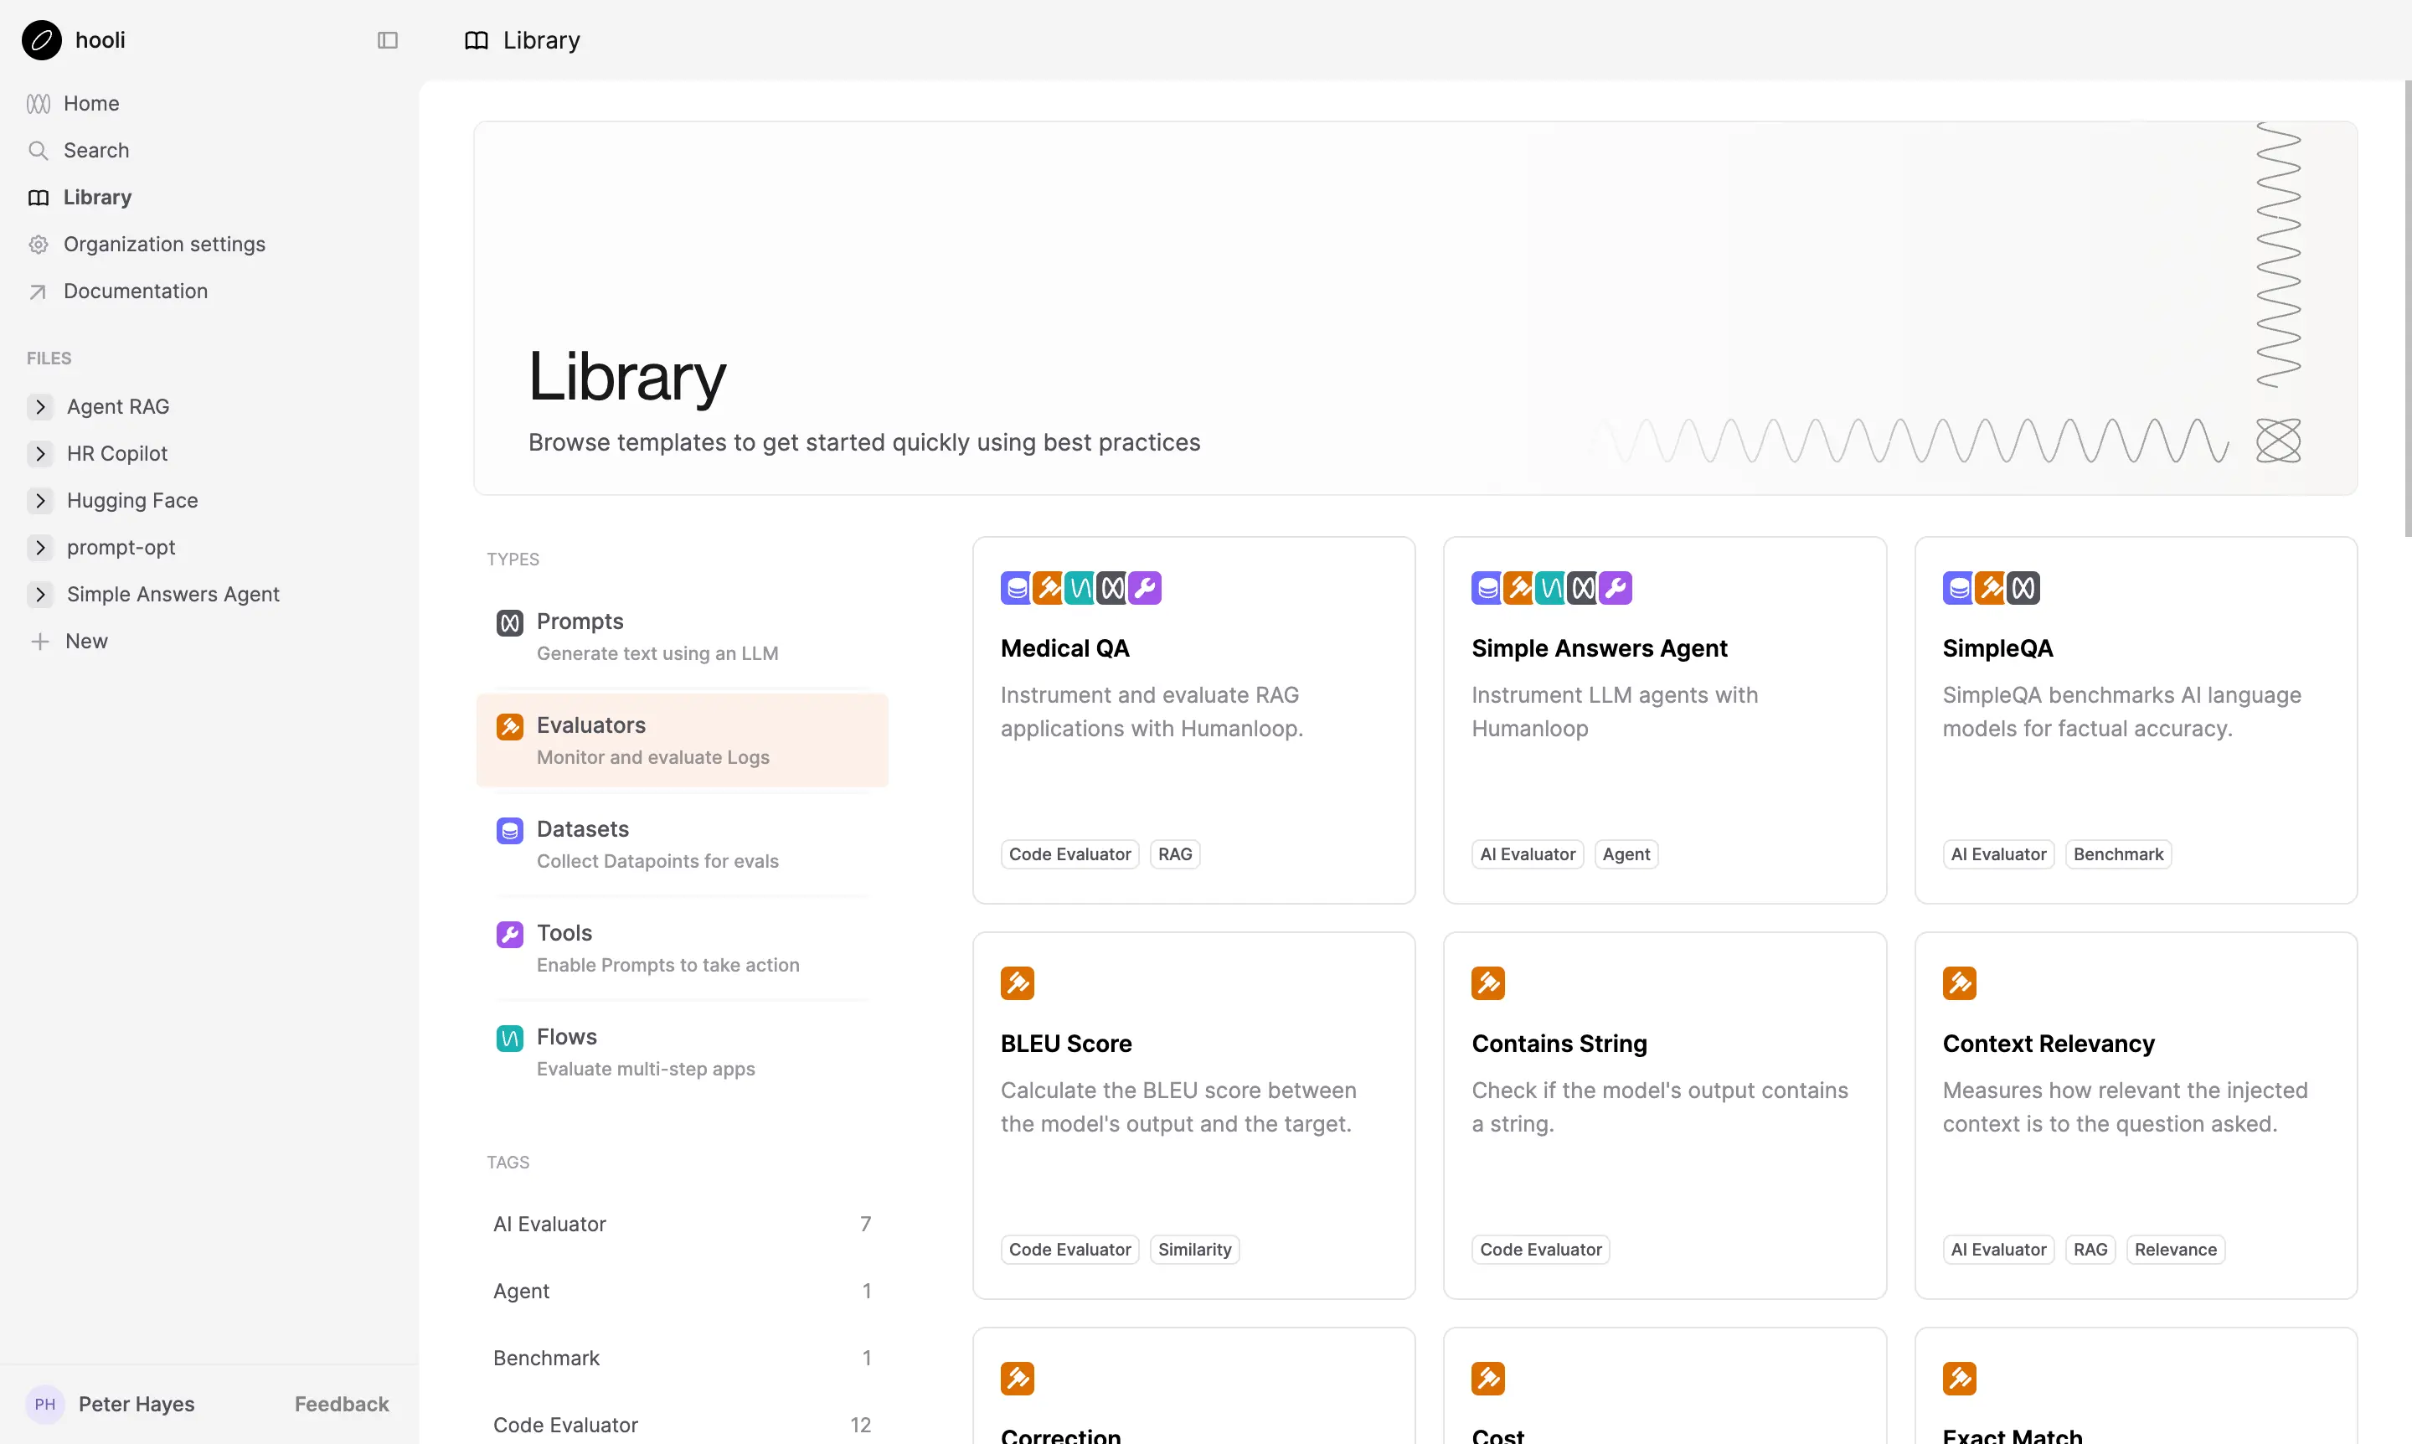Image resolution: width=2412 pixels, height=1444 pixels.
Task: Expand the Agent RAG folder
Action: (40, 407)
